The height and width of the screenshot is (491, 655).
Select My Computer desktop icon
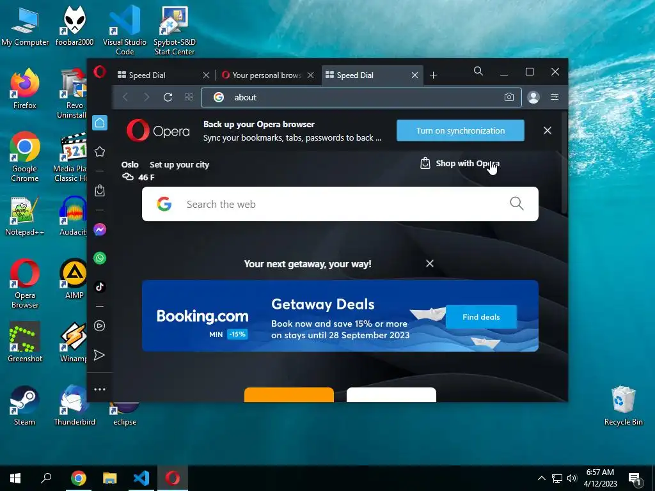tap(25, 26)
